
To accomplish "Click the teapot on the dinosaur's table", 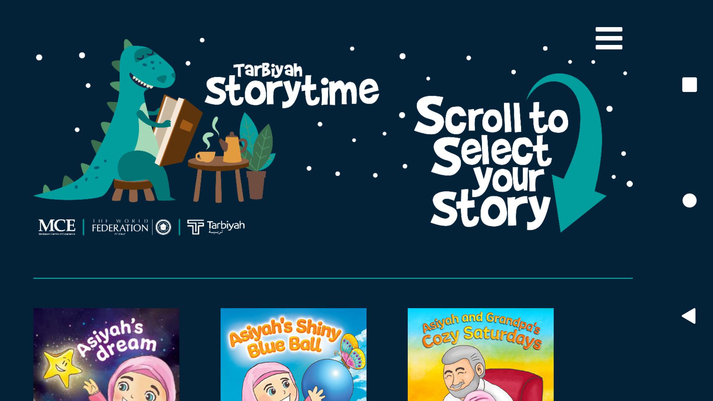I will coord(232,147).
